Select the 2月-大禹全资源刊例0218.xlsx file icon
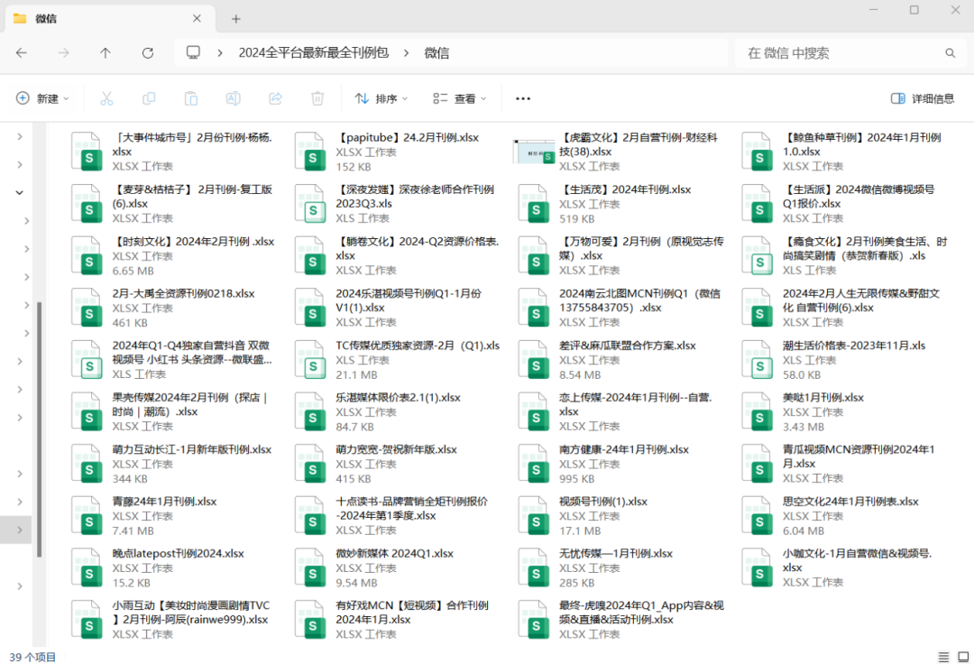Viewport: 974px width, 664px height. 87,308
